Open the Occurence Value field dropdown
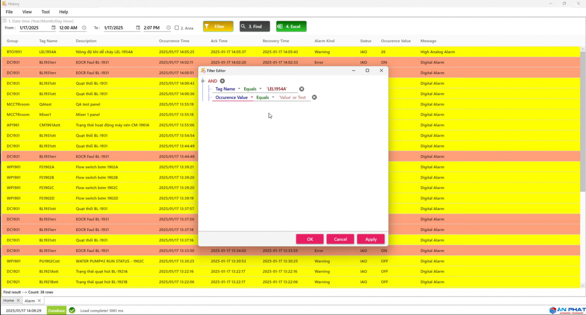 [x=252, y=97]
